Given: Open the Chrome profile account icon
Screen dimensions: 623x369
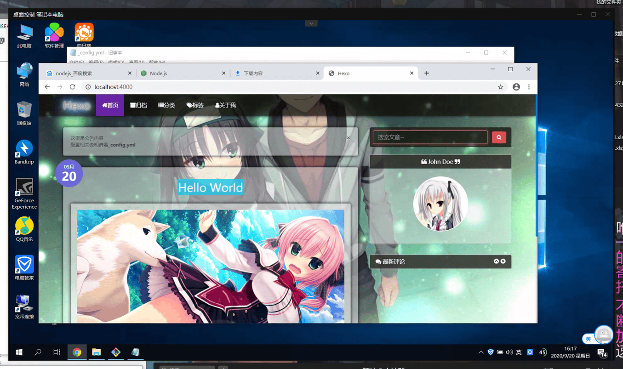Looking at the screenshot, I should click(516, 87).
